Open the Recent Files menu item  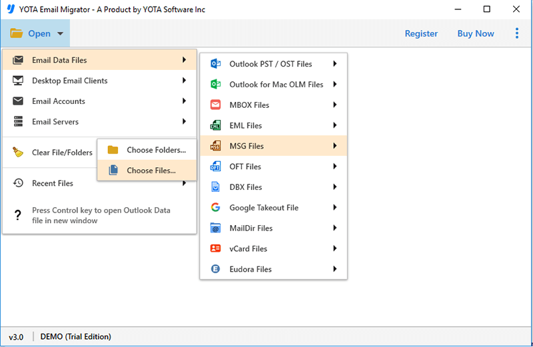[x=99, y=183]
